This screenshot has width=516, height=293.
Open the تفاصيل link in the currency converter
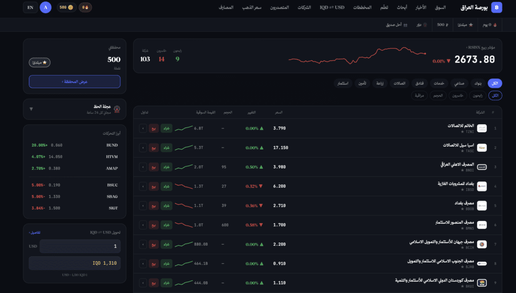[35, 233]
